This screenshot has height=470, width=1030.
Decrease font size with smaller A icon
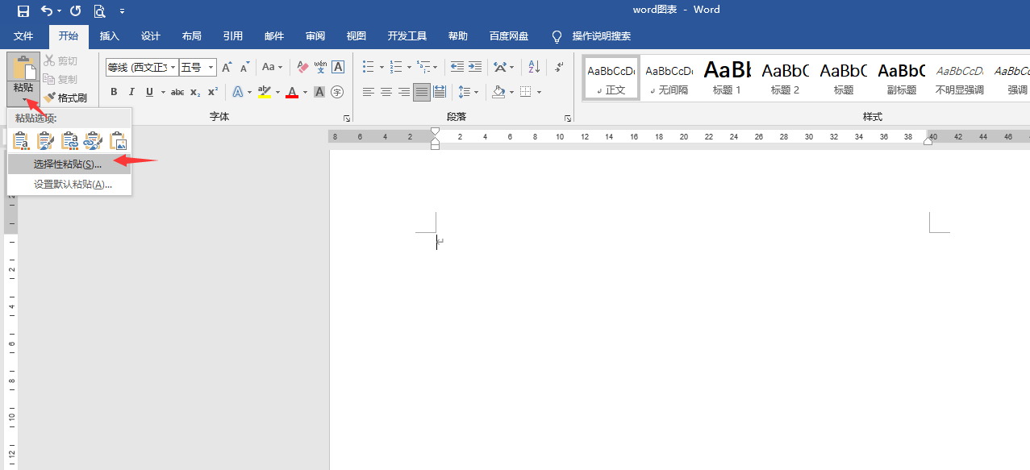(243, 67)
